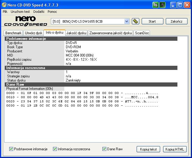Viewport: 192px width, 158px height.
Task: Switch to the Benchmark tab
Action: tap(13, 33)
